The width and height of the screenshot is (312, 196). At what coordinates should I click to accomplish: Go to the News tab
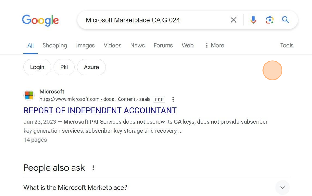coord(137,46)
